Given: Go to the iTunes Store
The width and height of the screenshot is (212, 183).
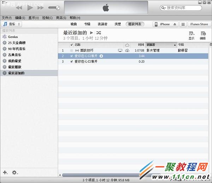Looking at the screenshot, I should (x=199, y=24).
